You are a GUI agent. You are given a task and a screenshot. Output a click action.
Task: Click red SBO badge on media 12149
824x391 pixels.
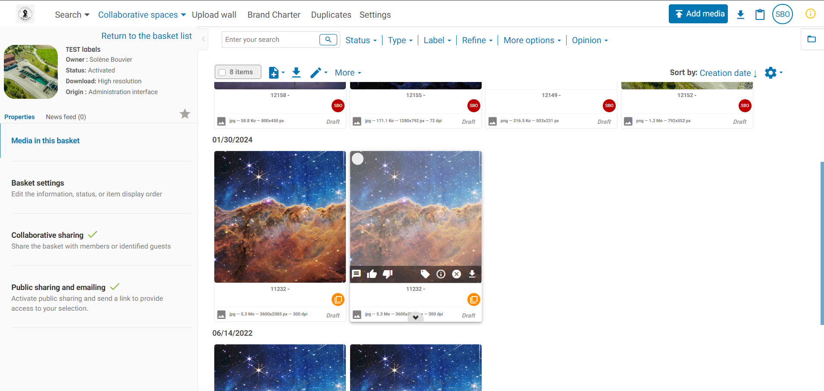pos(609,106)
